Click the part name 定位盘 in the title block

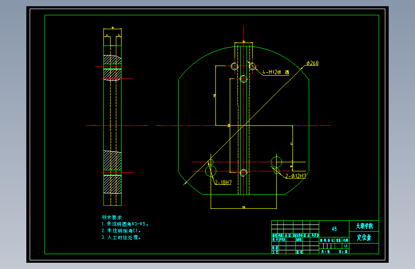click(364, 237)
